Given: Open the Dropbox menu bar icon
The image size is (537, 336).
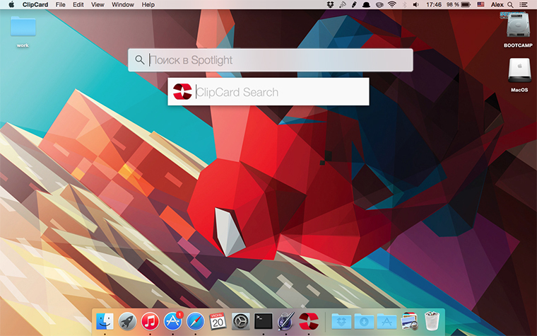Looking at the screenshot, I should tap(330, 4).
